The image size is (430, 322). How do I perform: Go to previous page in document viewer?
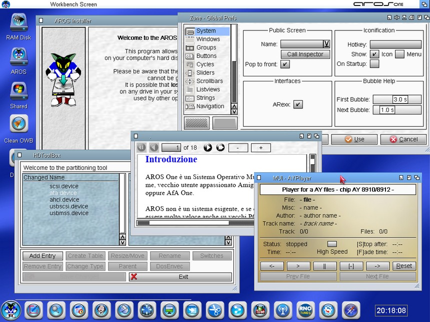(x=154, y=148)
